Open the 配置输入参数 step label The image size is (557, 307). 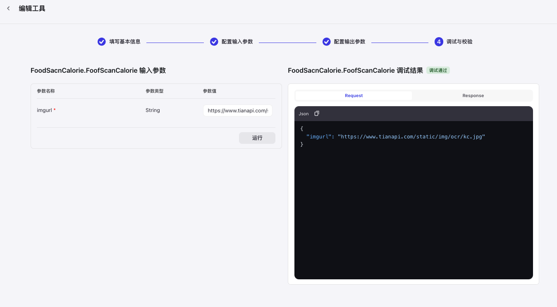(237, 42)
